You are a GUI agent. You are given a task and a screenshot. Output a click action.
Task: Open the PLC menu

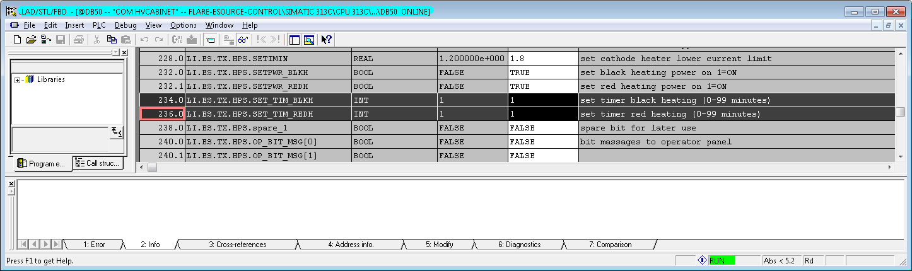(99, 25)
